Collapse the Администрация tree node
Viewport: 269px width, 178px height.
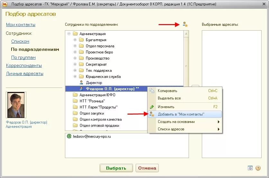click(69, 34)
